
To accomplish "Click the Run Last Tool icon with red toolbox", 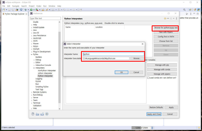I will pos(37,10).
